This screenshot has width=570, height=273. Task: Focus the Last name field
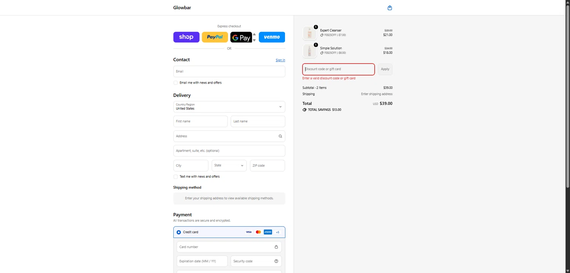[258, 121]
